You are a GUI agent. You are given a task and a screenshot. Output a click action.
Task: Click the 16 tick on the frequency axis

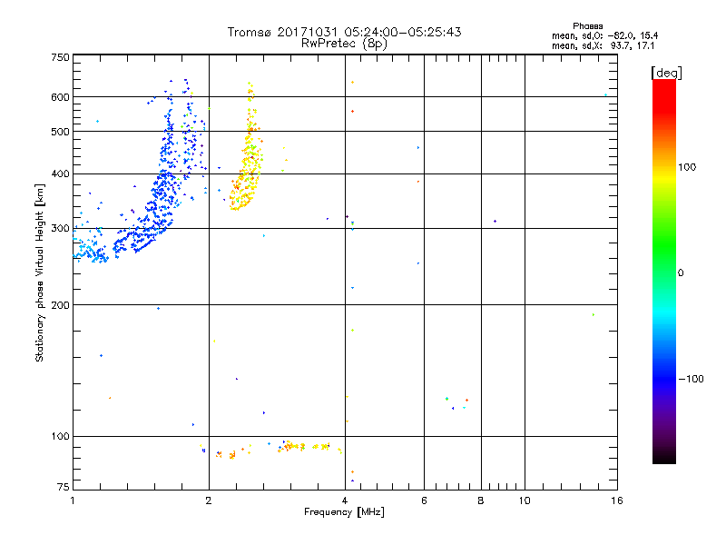tap(615, 500)
